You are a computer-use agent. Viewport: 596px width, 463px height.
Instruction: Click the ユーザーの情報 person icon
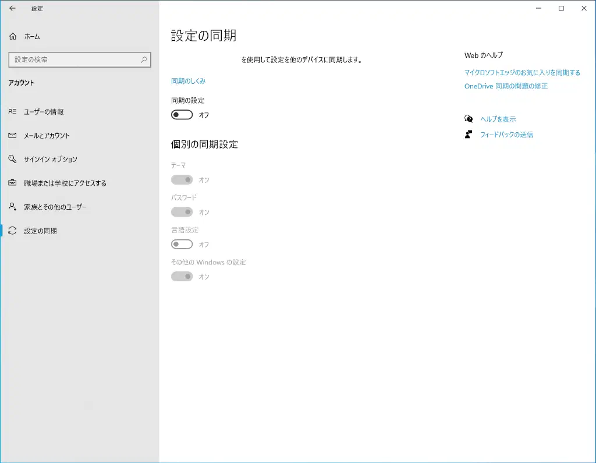coord(12,112)
